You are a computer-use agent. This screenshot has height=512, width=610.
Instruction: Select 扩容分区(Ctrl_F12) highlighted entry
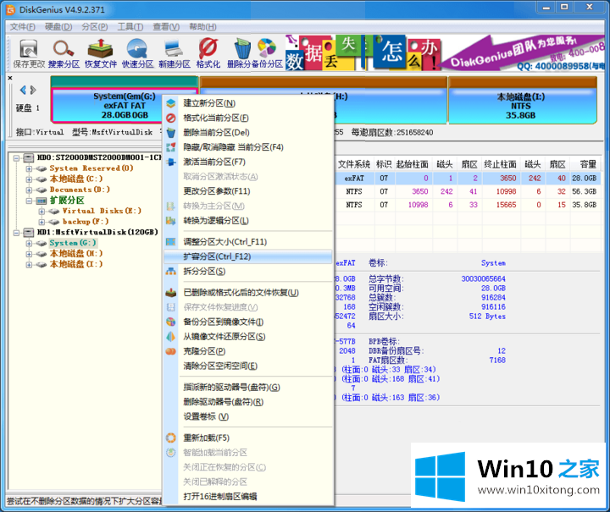tap(247, 256)
